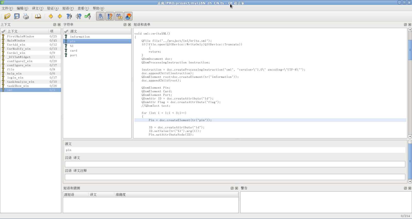Click the source code panel scrollbar up arrow
This screenshot has width=412, height=219.
click(410, 30)
